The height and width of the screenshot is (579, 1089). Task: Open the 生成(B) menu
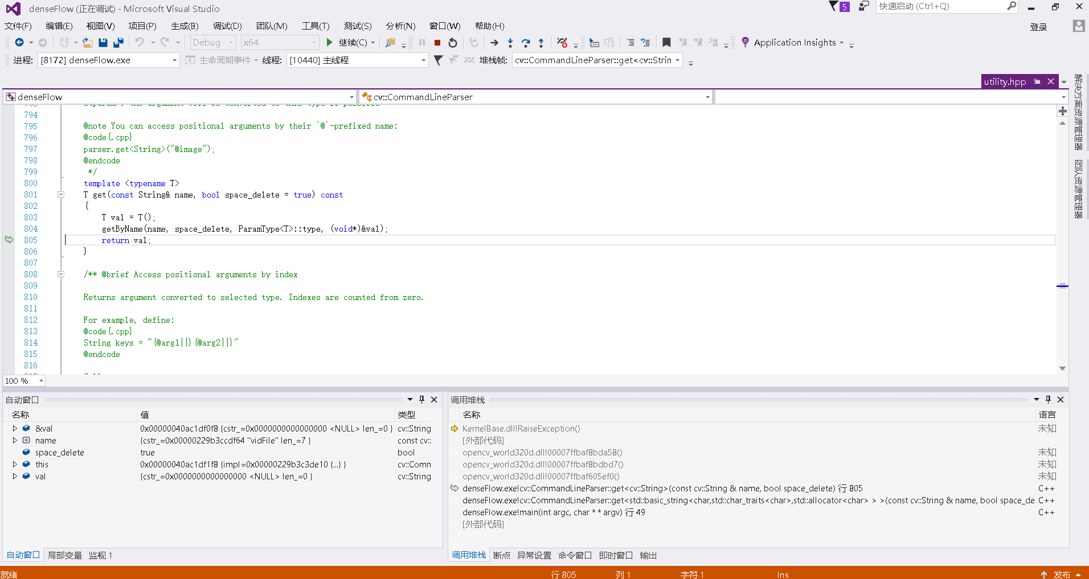[x=185, y=26]
